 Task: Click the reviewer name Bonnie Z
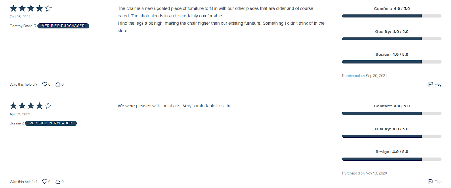17,123
